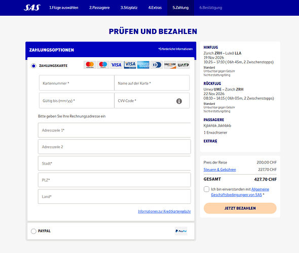
Task: Focus the Name auf der Karte field
Action: [152, 83]
